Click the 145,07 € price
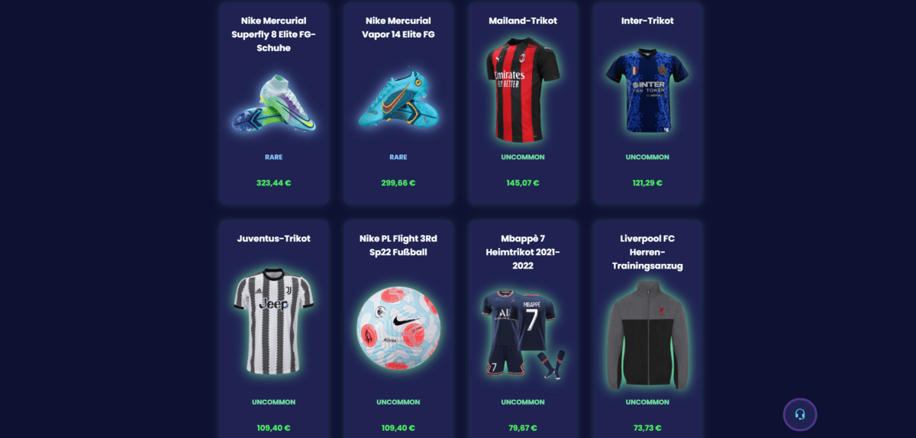916x438 pixels. pyautogui.click(x=523, y=183)
